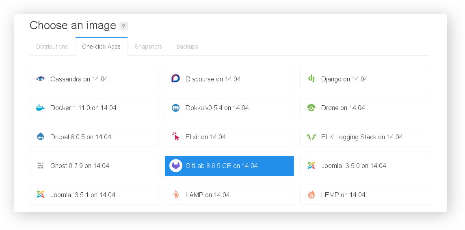Image resolution: width=465 pixels, height=230 pixels.
Task: Click the LEMP flame icon
Action: coord(311,195)
